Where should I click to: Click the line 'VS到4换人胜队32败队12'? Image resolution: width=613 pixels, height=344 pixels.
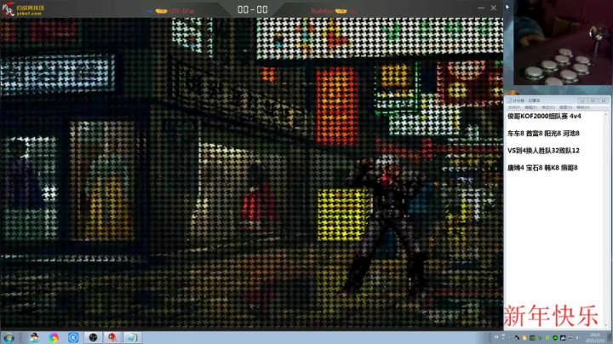(543, 151)
